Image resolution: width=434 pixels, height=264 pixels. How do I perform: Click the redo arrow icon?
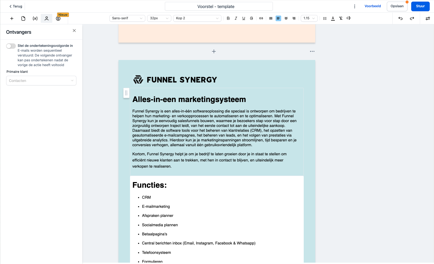412,18
